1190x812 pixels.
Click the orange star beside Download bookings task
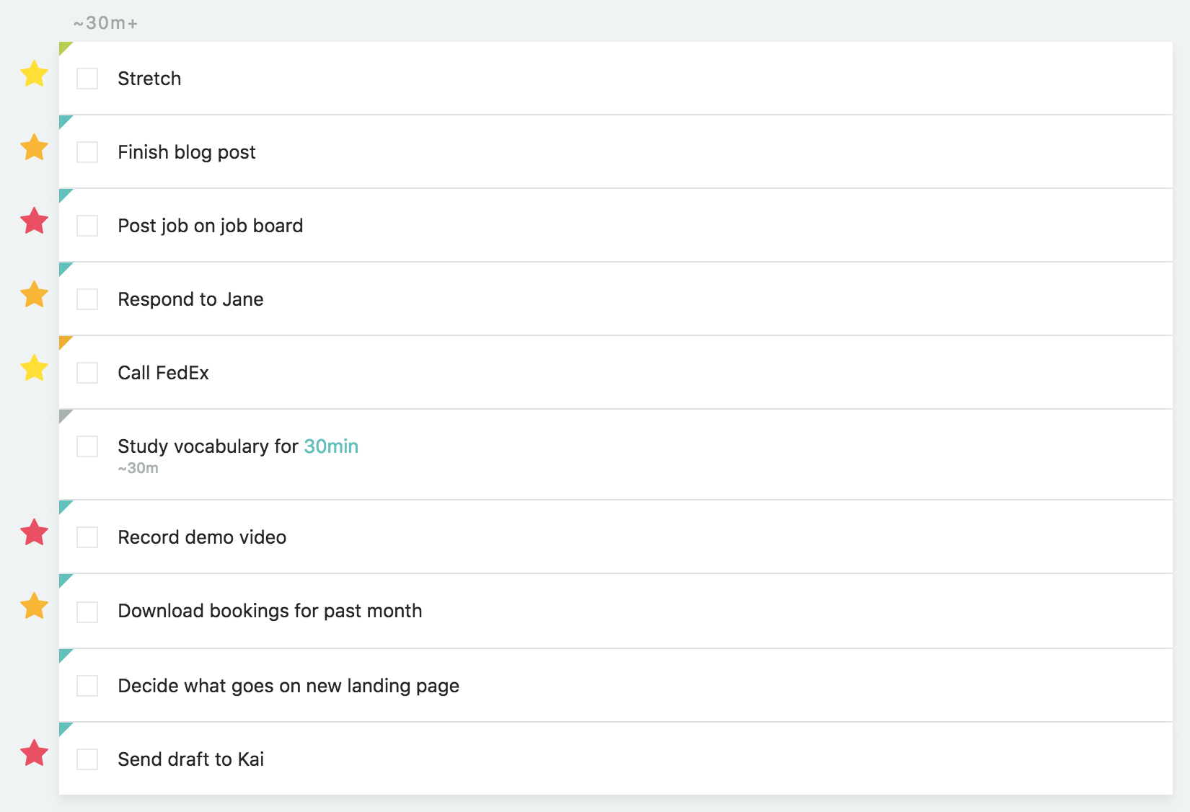pos(34,606)
